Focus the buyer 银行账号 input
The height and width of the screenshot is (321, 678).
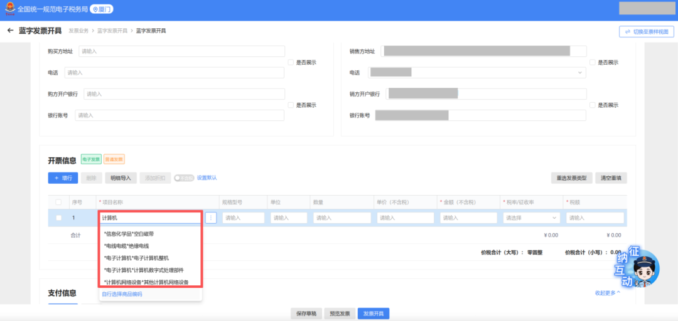[180, 115]
